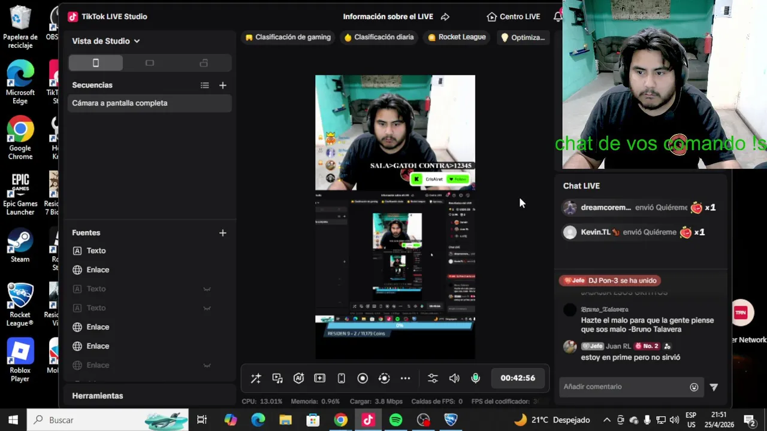Image resolution: width=767 pixels, height=431 pixels.
Task: Switch to portrait phone layout
Action: (95, 63)
